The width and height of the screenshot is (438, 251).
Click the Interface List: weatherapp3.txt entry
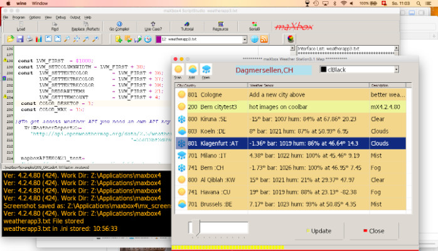(x=328, y=48)
